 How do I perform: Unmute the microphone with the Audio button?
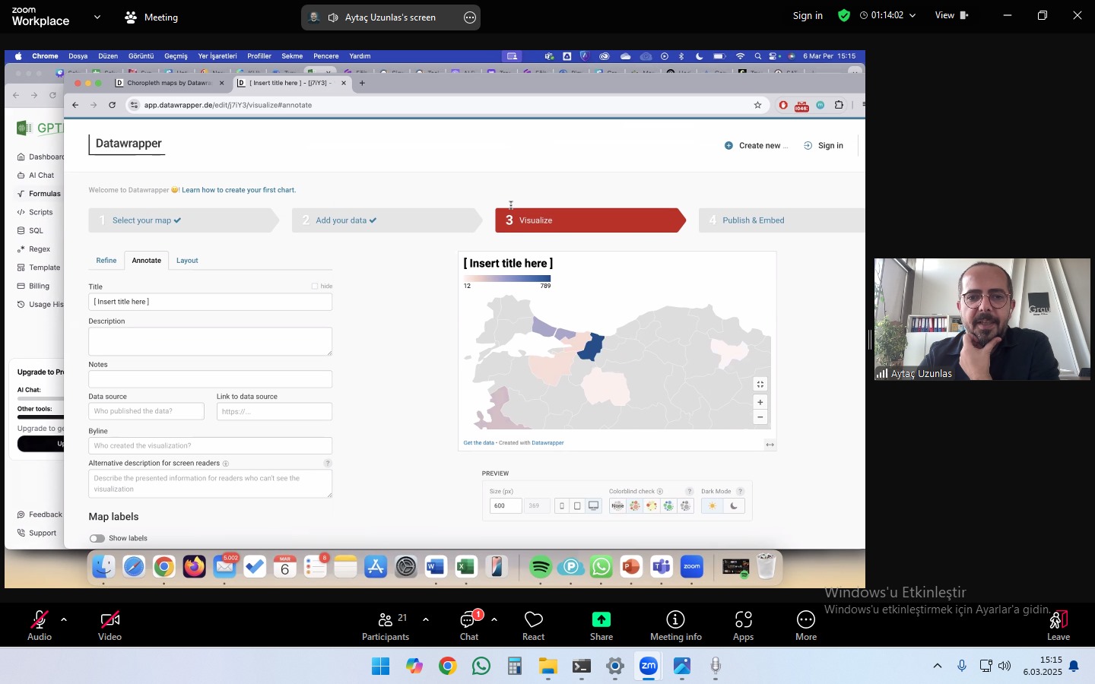(40, 626)
